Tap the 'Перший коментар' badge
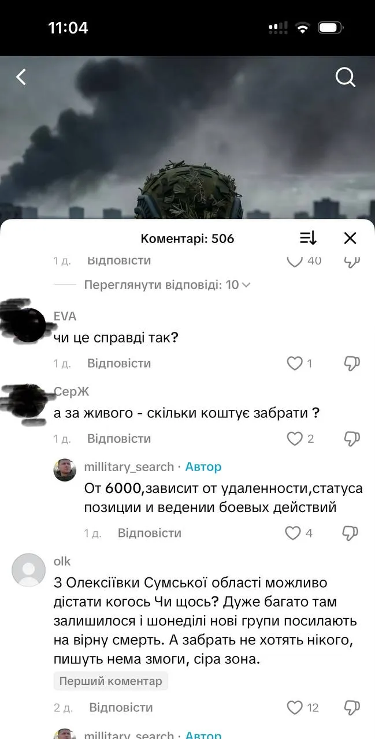 pyautogui.click(x=111, y=681)
